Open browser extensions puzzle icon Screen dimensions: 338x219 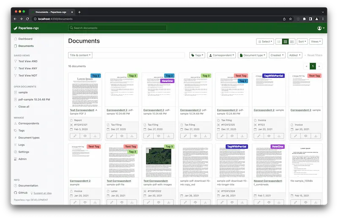pos(304,19)
